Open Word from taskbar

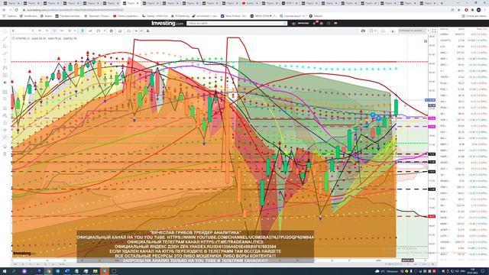[67, 271]
